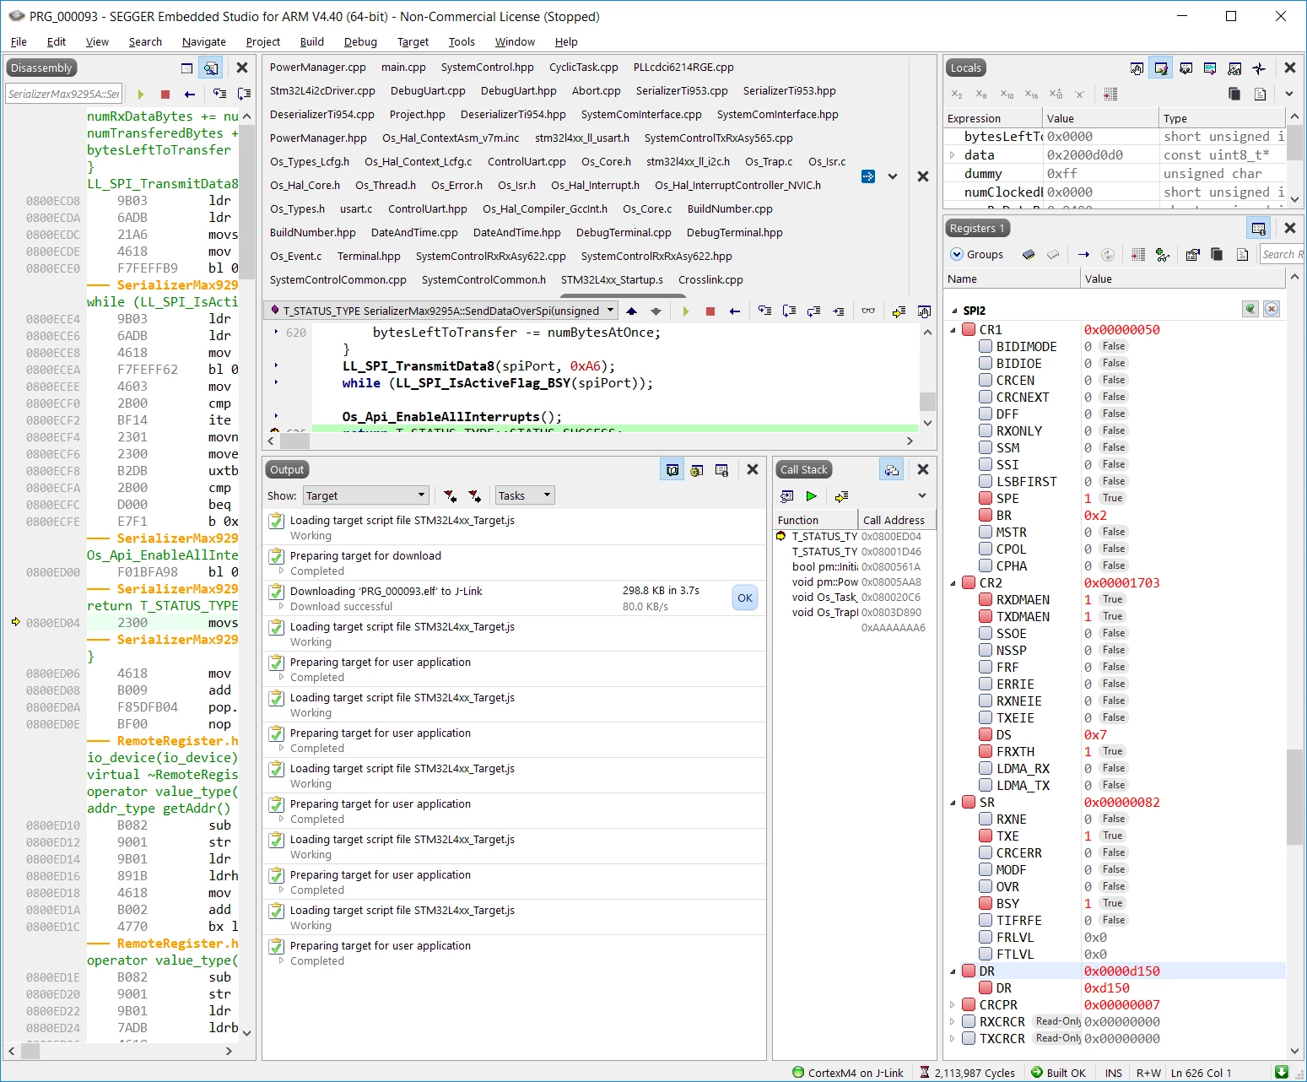
Task: Toggle the SPE bit checkbox
Action: 986,498
